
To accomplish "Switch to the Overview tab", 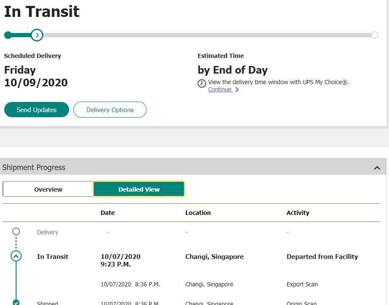I will [48, 189].
